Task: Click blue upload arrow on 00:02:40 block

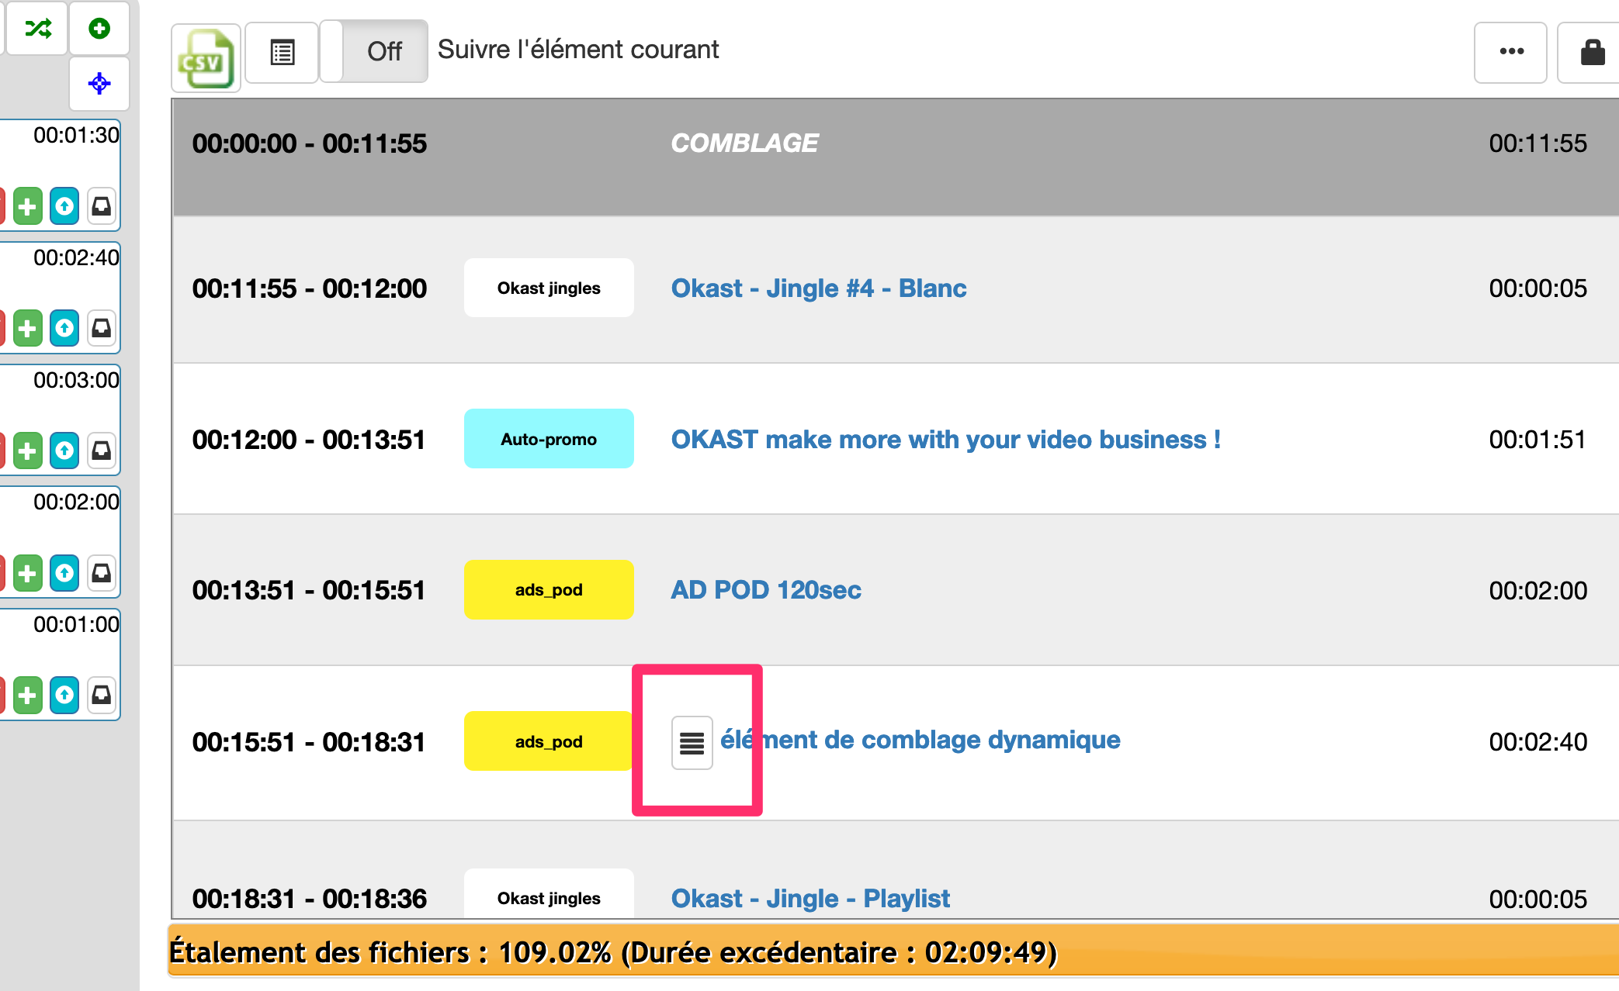Action: click(64, 329)
